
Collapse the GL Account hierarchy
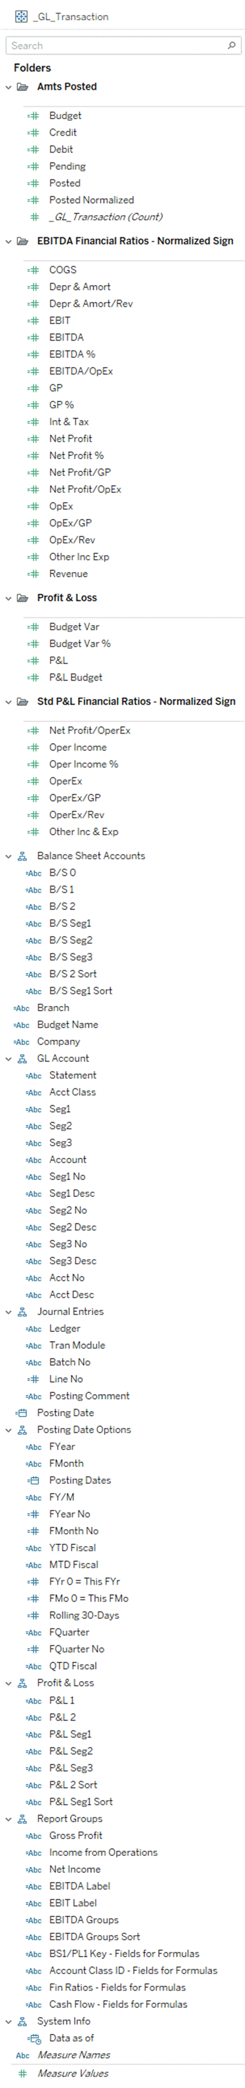9,1059
